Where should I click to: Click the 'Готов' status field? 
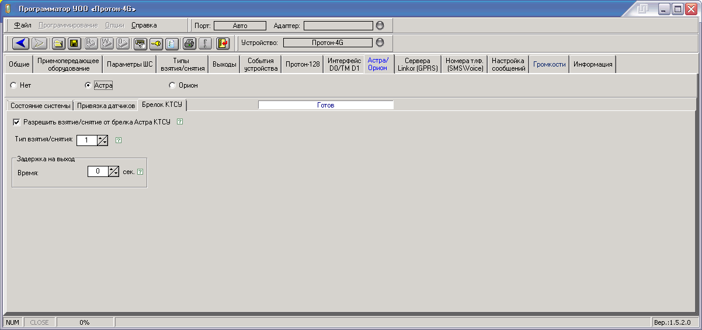(326, 105)
